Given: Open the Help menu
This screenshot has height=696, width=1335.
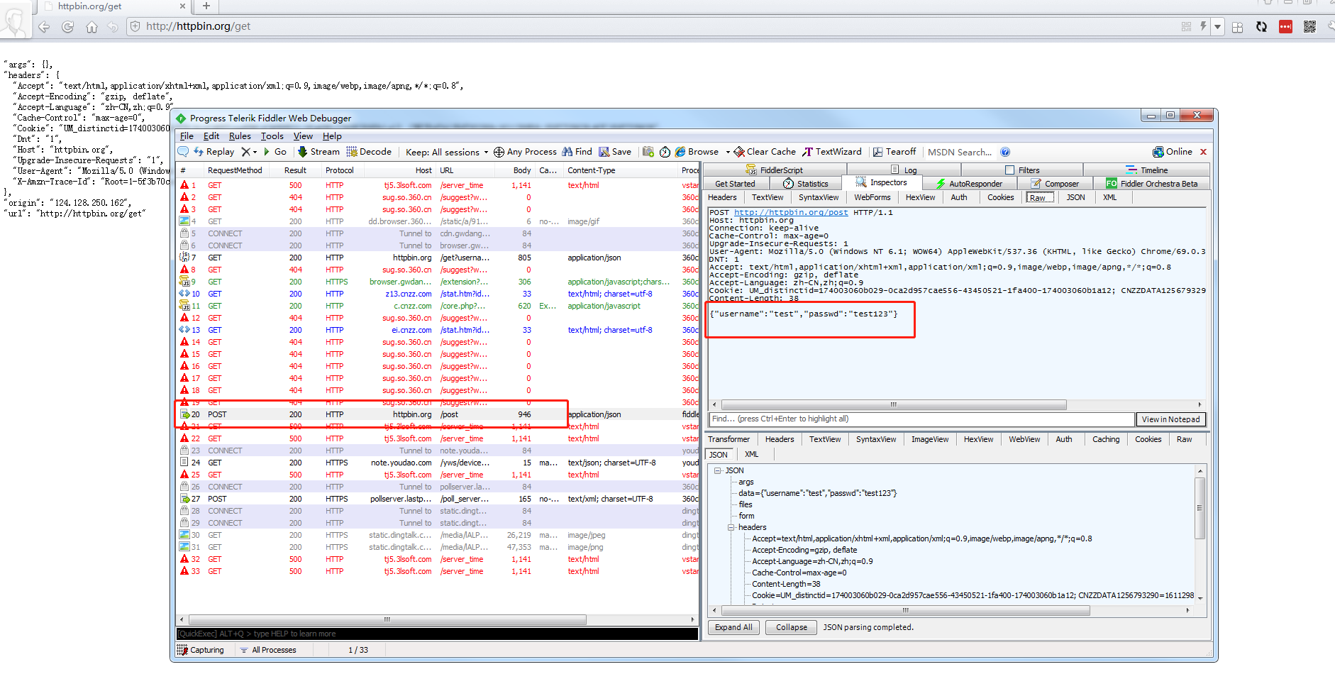Looking at the screenshot, I should point(332,136).
